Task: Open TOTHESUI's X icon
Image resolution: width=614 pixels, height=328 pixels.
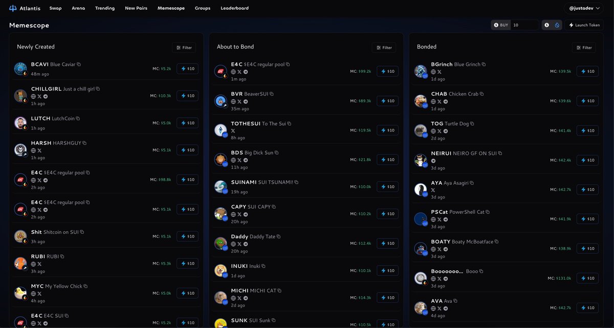Action: (233, 131)
